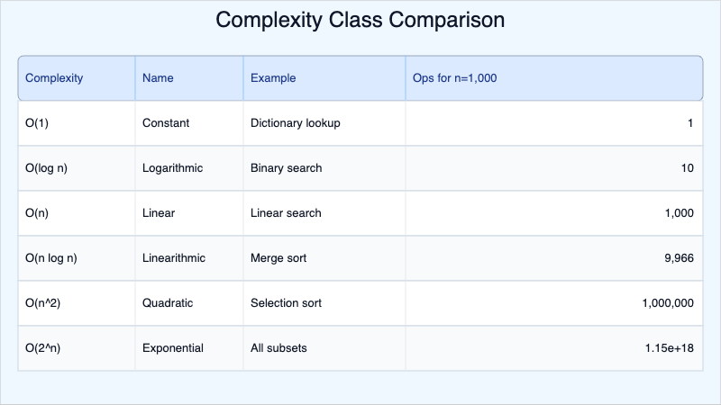Click the Complexity column header

point(54,78)
